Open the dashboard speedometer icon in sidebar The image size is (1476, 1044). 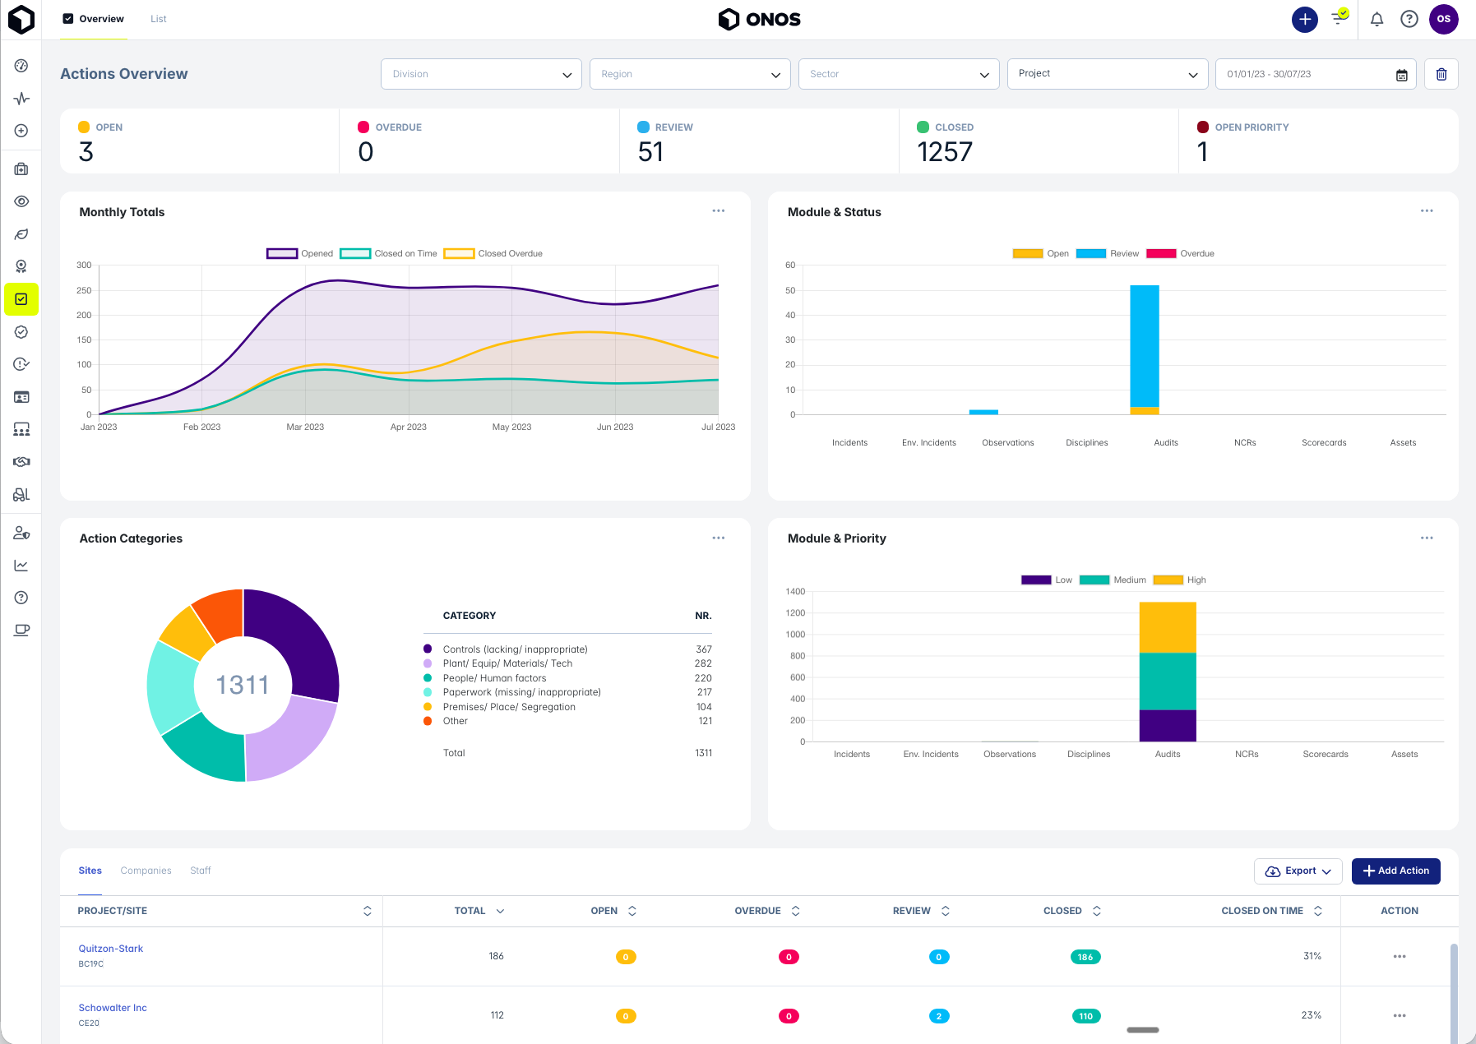coord(21,66)
